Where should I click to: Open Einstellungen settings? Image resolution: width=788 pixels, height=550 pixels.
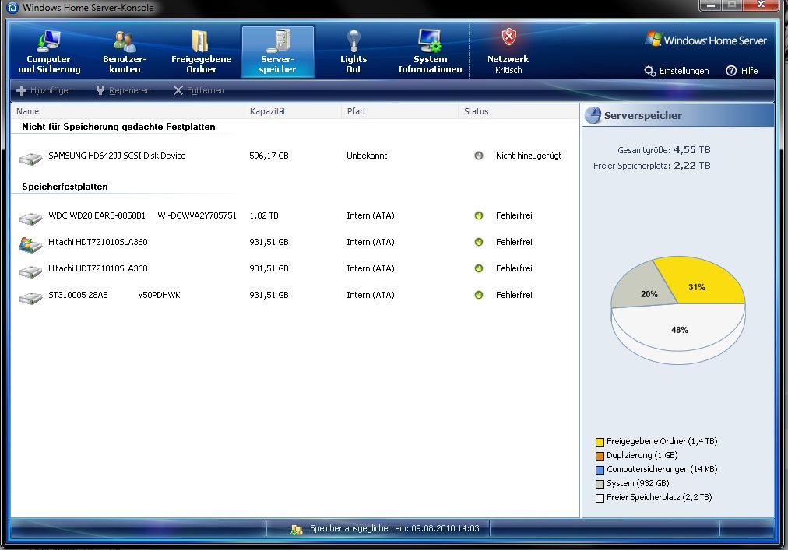coord(677,71)
